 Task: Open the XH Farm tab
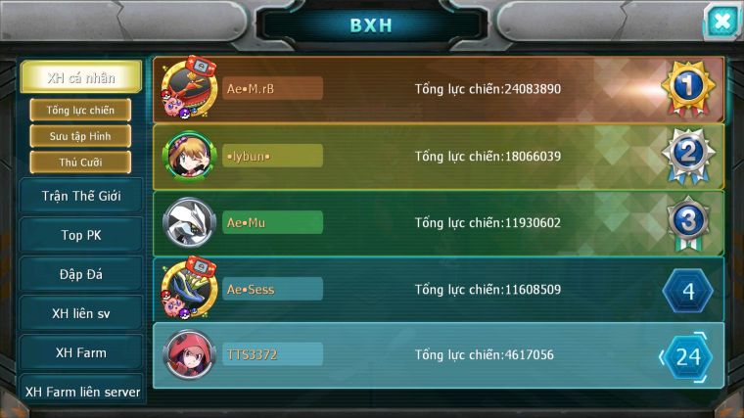click(81, 352)
